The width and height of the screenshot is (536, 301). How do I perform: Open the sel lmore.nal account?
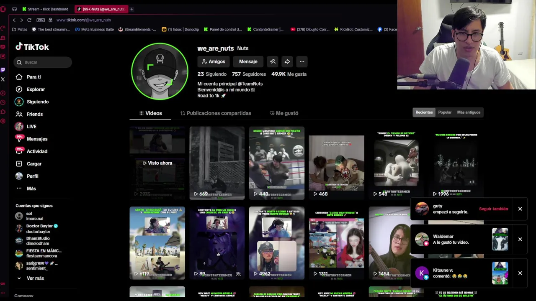click(x=29, y=216)
